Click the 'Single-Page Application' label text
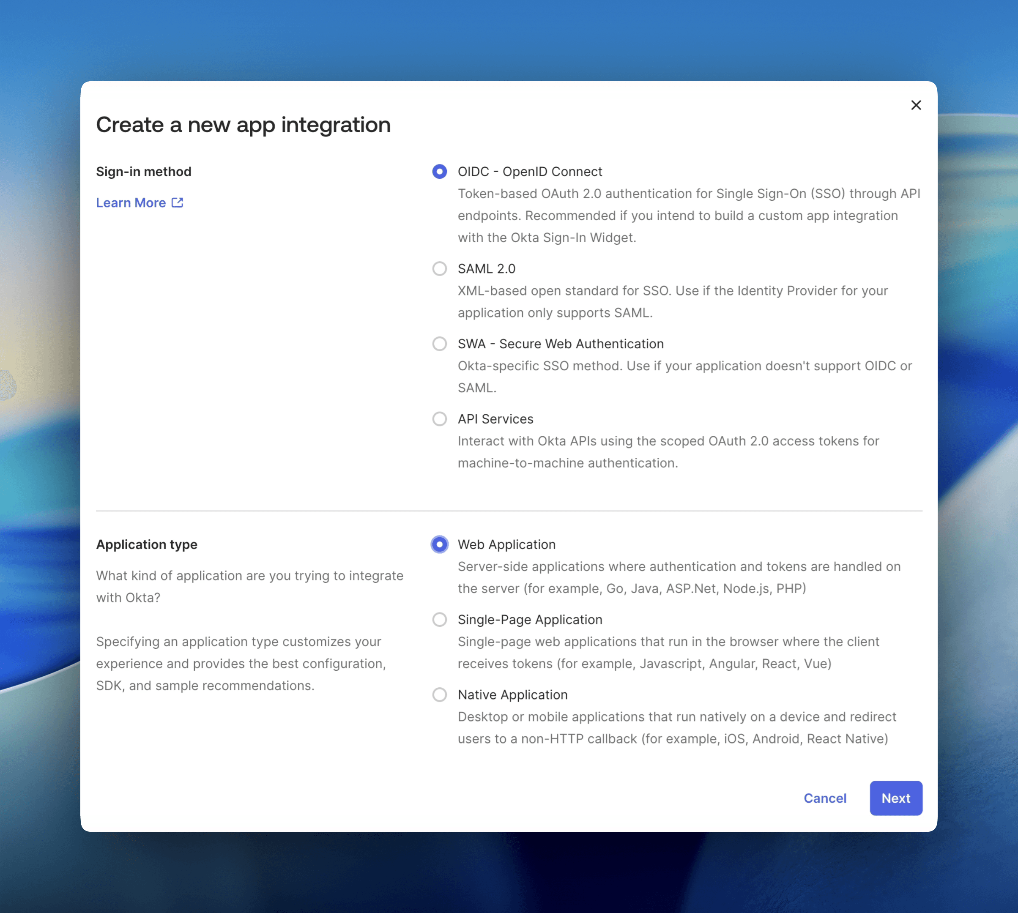Screen dimensions: 1018x913 [x=530, y=620]
